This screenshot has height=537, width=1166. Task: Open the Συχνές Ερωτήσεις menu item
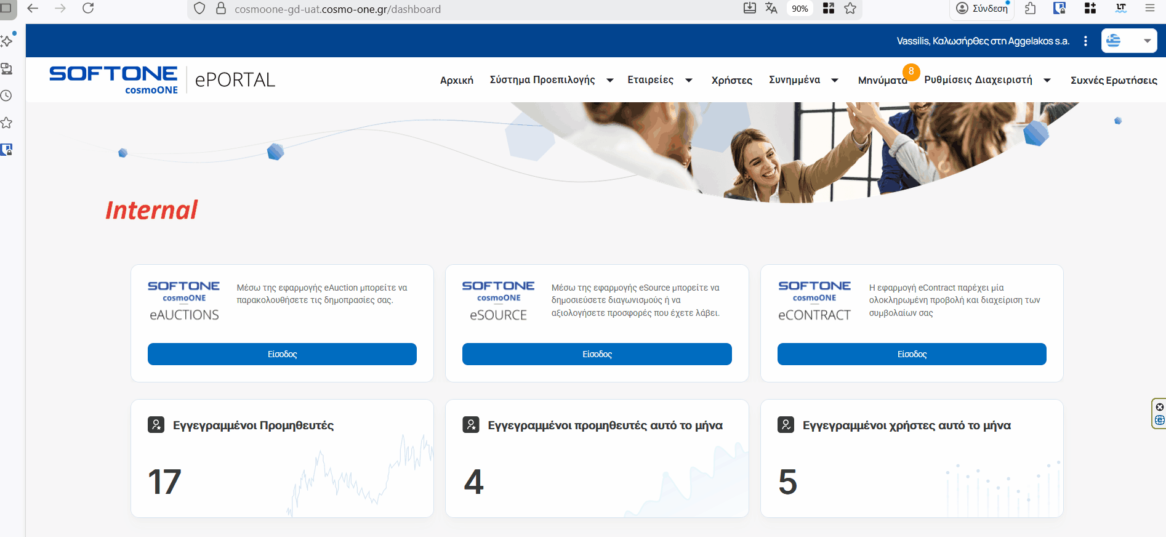point(1114,80)
